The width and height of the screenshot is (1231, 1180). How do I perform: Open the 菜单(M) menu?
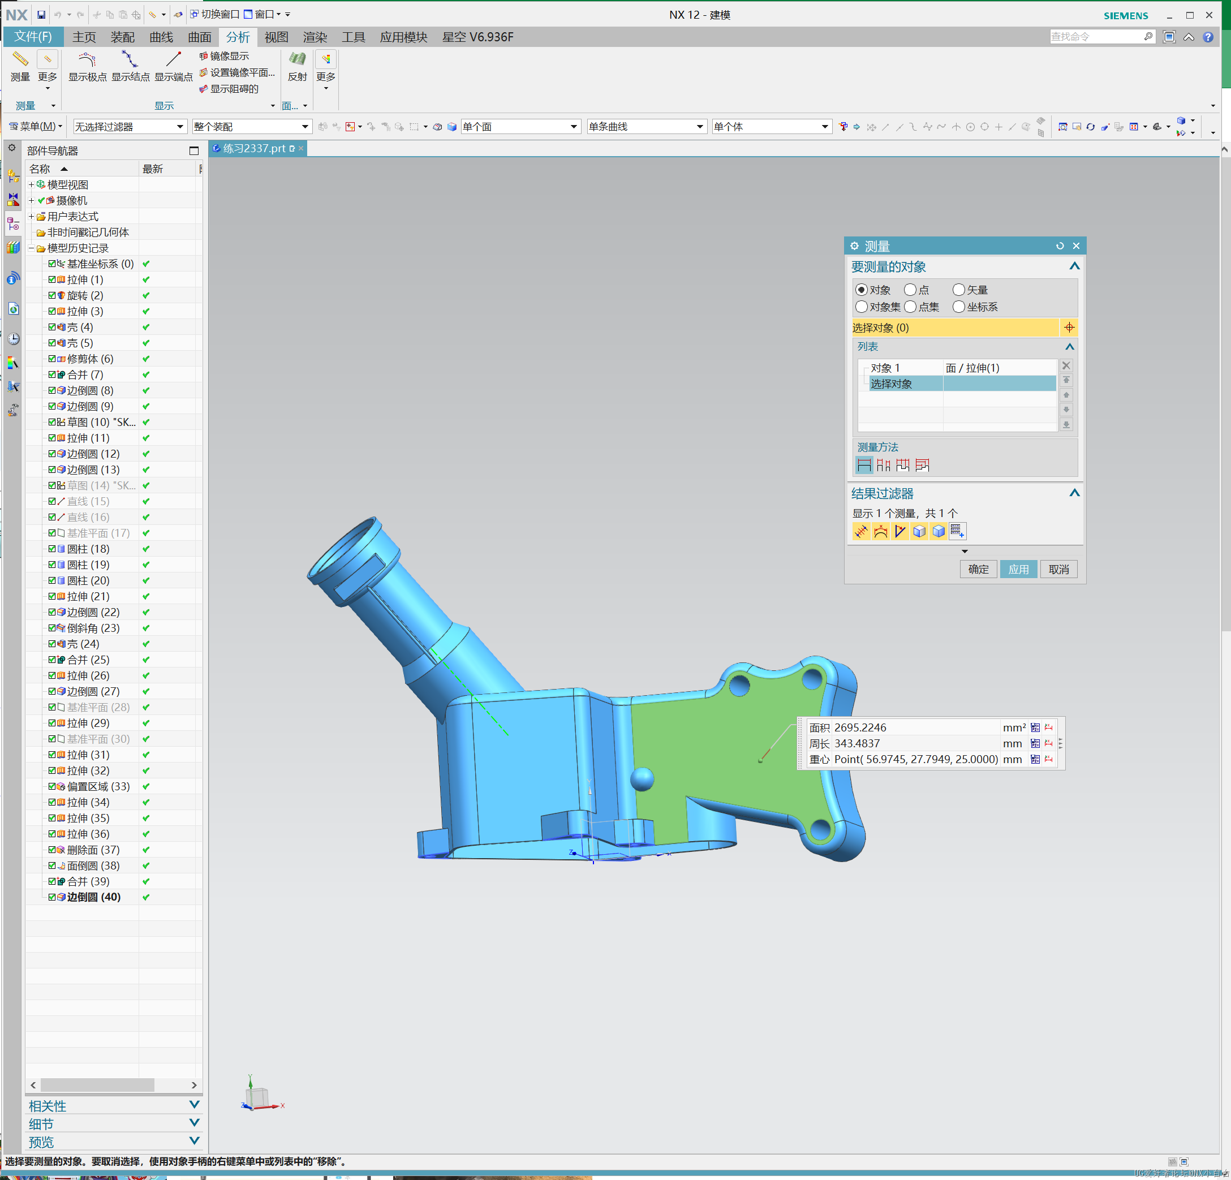[x=35, y=127]
